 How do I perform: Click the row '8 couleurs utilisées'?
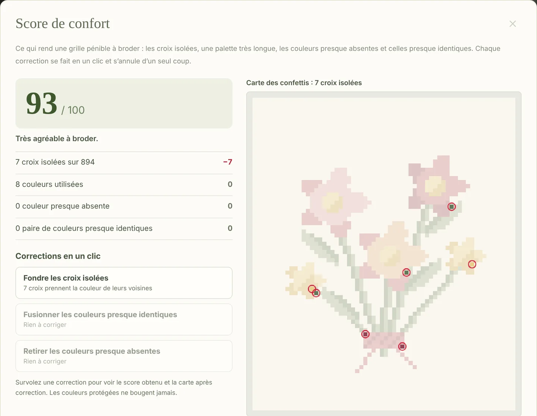(124, 185)
